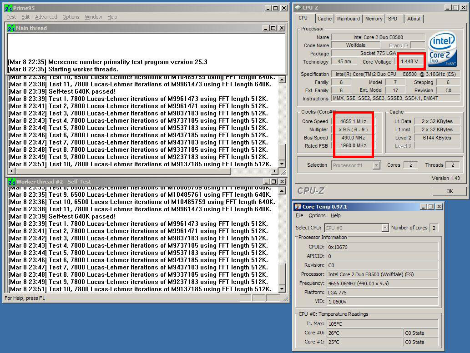The height and width of the screenshot is (353, 470).
Task: Open the Edit menu in Prime95
Action: tap(25, 17)
